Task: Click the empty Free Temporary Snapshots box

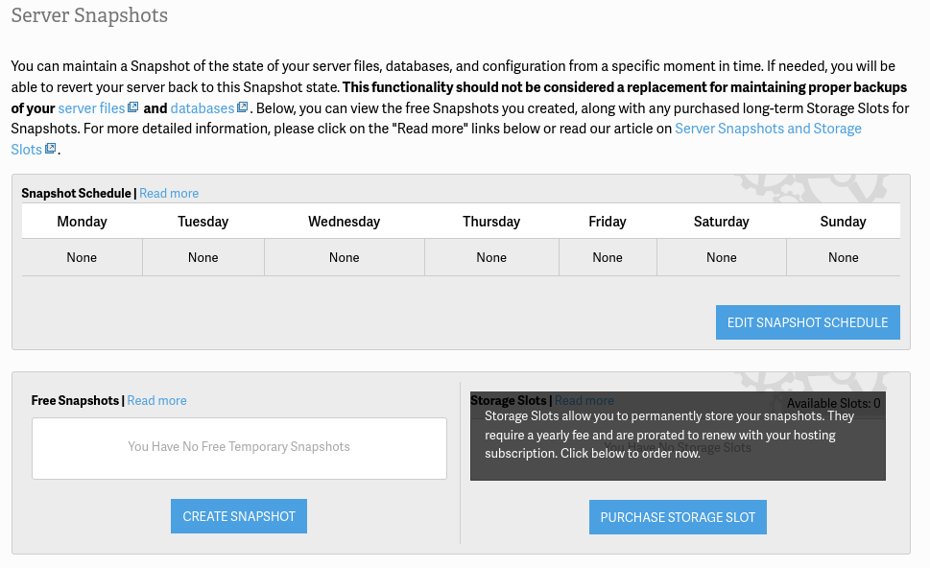Action: tap(239, 447)
